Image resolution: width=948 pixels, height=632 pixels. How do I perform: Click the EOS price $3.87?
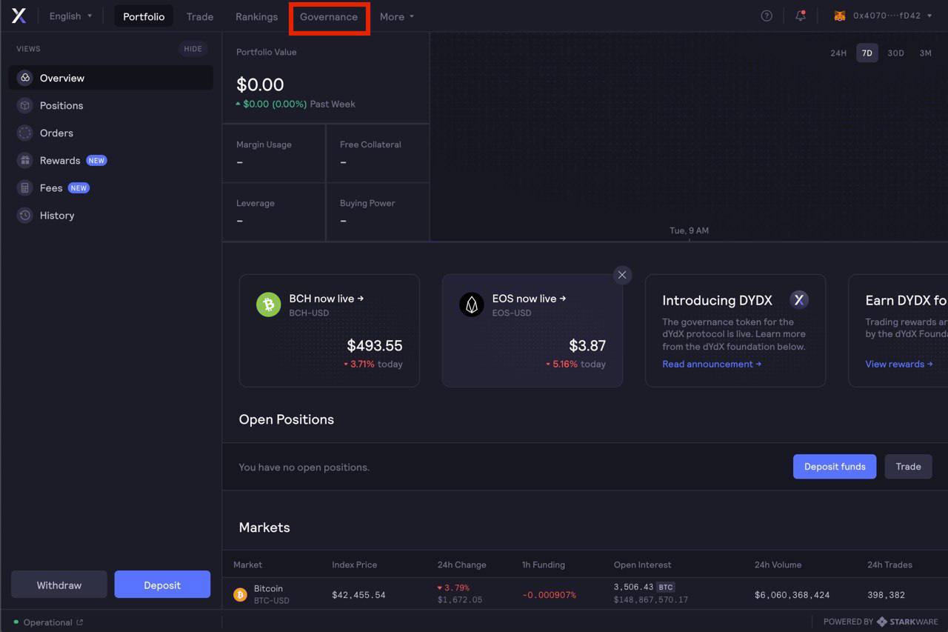click(587, 345)
